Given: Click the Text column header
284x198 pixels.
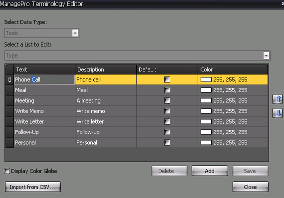Looking at the screenshot, I should [44, 69].
